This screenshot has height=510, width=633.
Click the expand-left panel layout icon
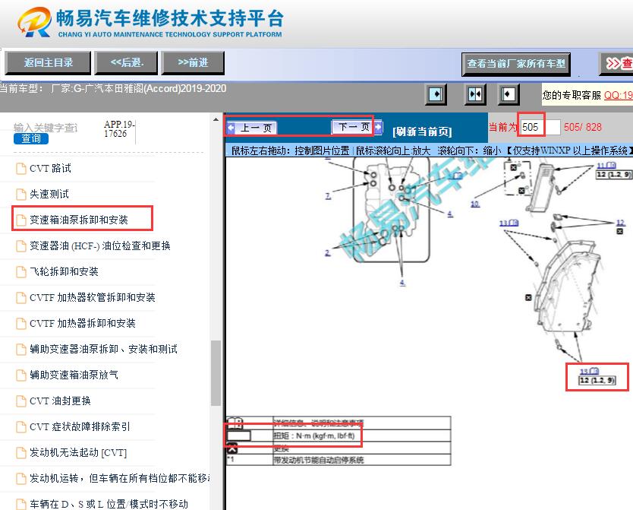pyautogui.click(x=508, y=94)
